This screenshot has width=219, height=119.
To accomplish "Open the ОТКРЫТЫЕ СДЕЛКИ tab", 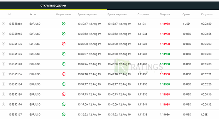I will point(53,6).
